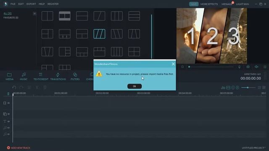Open the REGISTER menu

(53, 4)
